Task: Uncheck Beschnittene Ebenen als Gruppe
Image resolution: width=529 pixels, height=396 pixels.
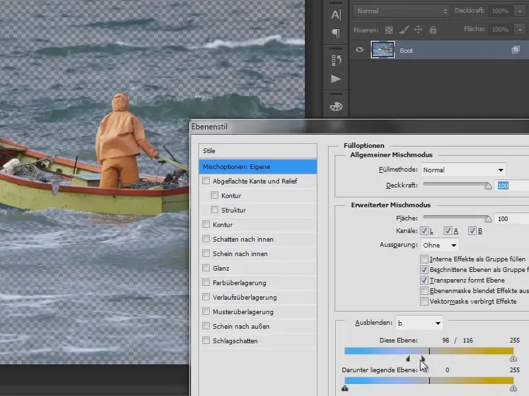Action: (x=424, y=269)
